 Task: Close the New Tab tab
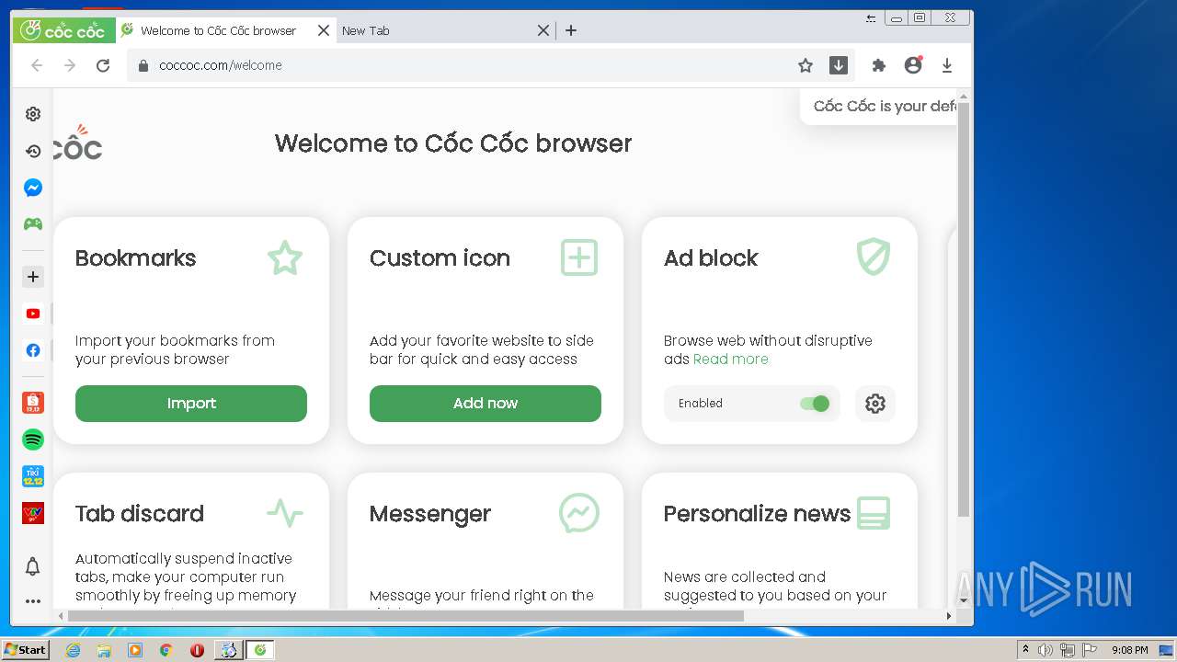543,30
